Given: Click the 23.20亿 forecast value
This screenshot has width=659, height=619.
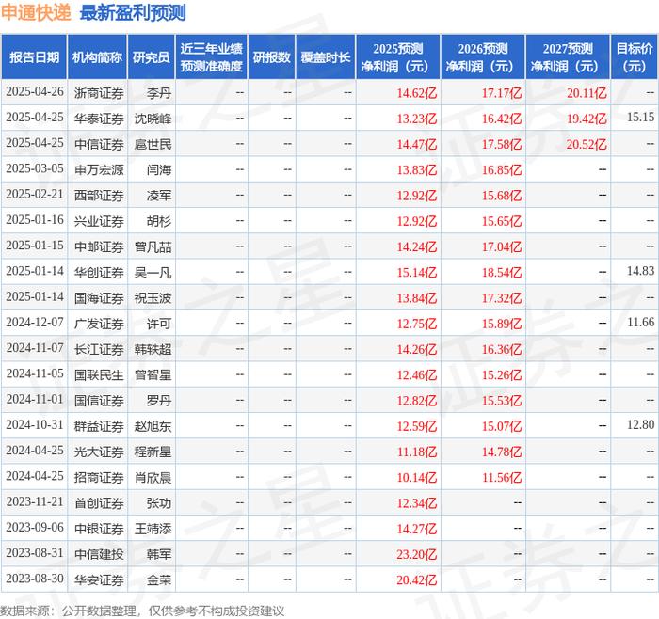Looking at the screenshot, I should point(417,554).
